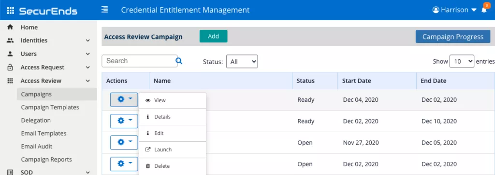Collapse sidebar using the menu toggle icon

(x=104, y=10)
